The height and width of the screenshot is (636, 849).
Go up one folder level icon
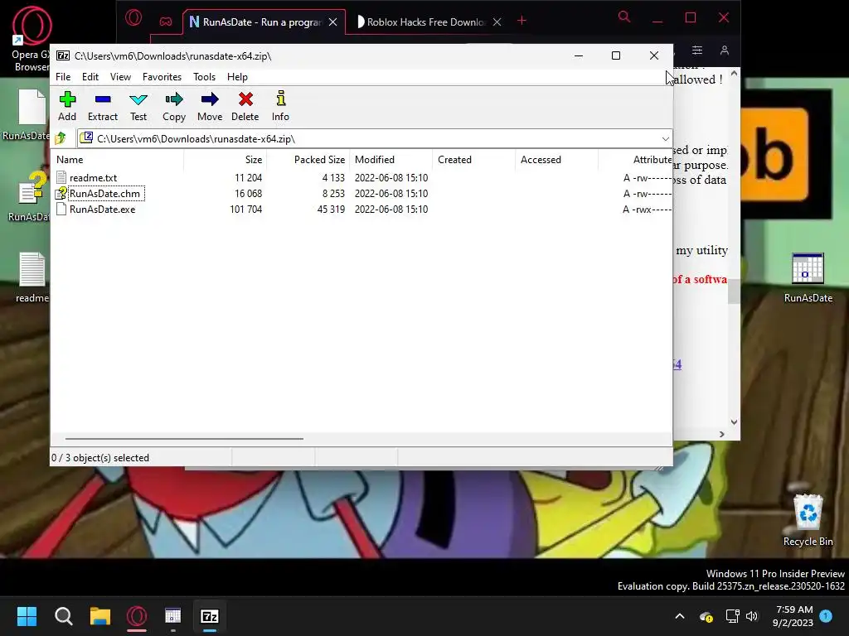coord(61,138)
